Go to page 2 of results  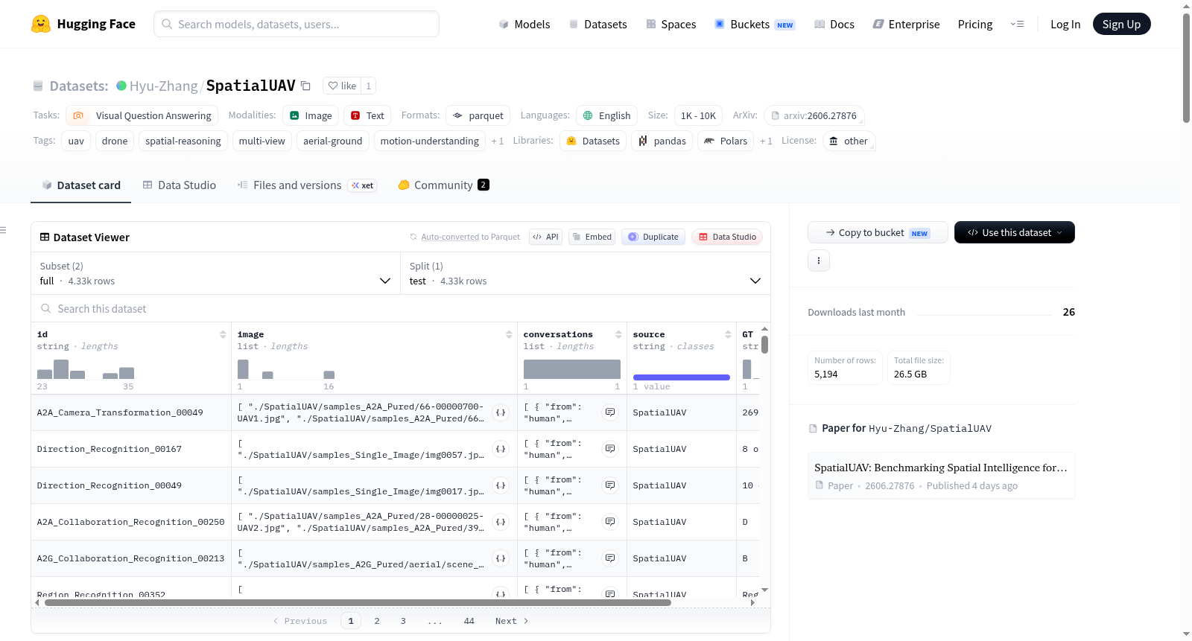tap(377, 621)
